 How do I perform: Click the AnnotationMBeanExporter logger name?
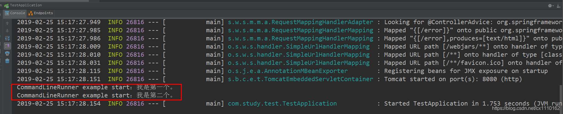coord(288,71)
